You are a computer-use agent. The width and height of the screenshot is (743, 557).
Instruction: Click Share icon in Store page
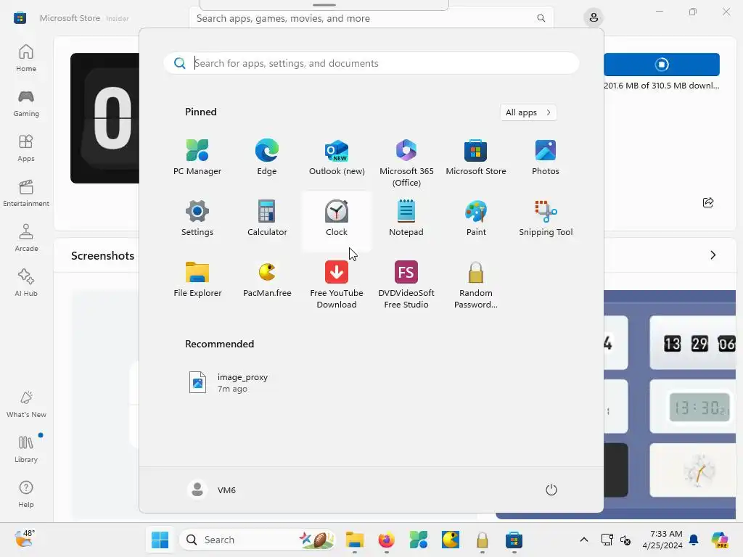point(708,203)
